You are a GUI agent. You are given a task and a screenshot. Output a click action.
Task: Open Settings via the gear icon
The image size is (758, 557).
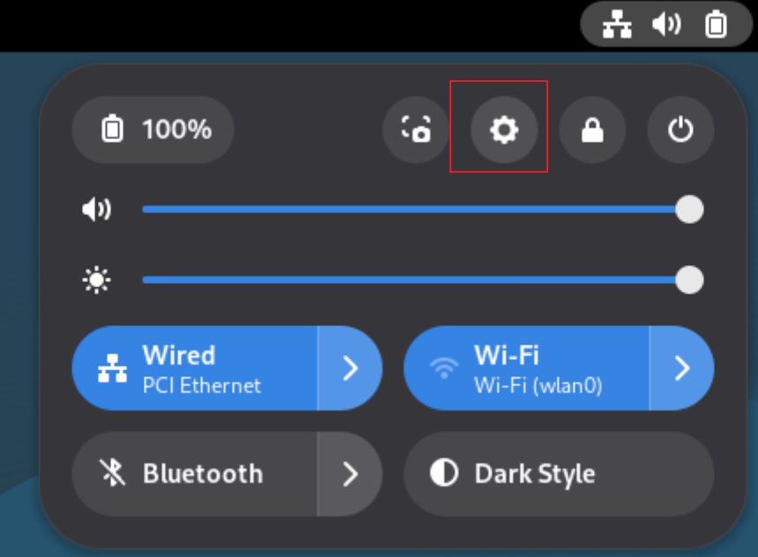[x=504, y=130]
